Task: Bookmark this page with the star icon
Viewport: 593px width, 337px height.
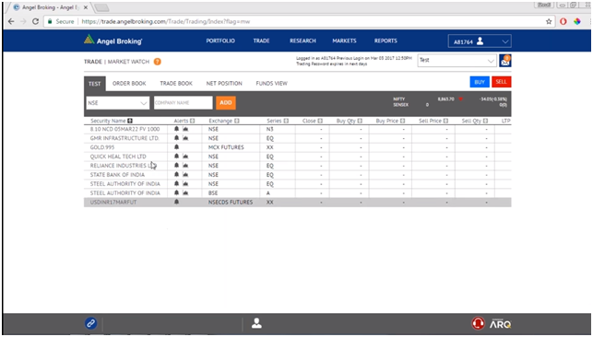Action: [549, 21]
